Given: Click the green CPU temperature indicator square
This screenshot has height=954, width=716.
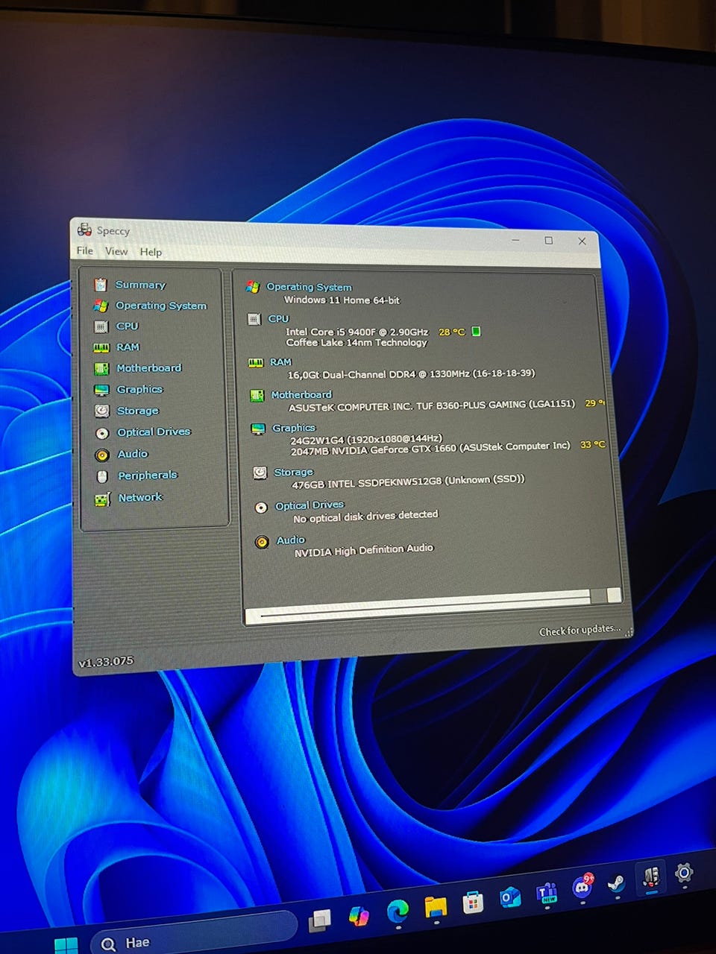Looking at the screenshot, I should 477,331.
